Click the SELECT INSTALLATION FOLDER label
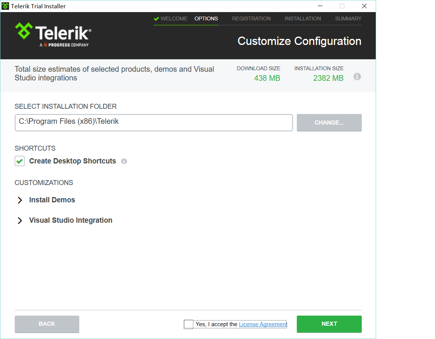 65,106
